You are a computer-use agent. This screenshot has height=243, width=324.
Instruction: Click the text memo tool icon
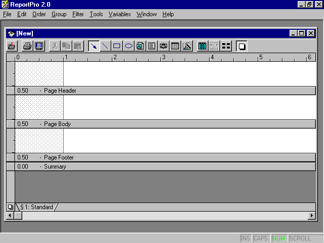coord(152,46)
